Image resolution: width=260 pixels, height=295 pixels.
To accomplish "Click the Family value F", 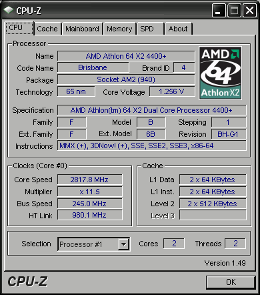I will (71, 122).
